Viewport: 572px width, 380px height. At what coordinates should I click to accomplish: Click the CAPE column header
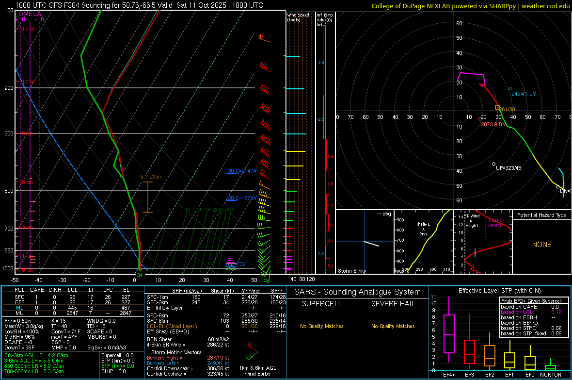[x=37, y=290]
